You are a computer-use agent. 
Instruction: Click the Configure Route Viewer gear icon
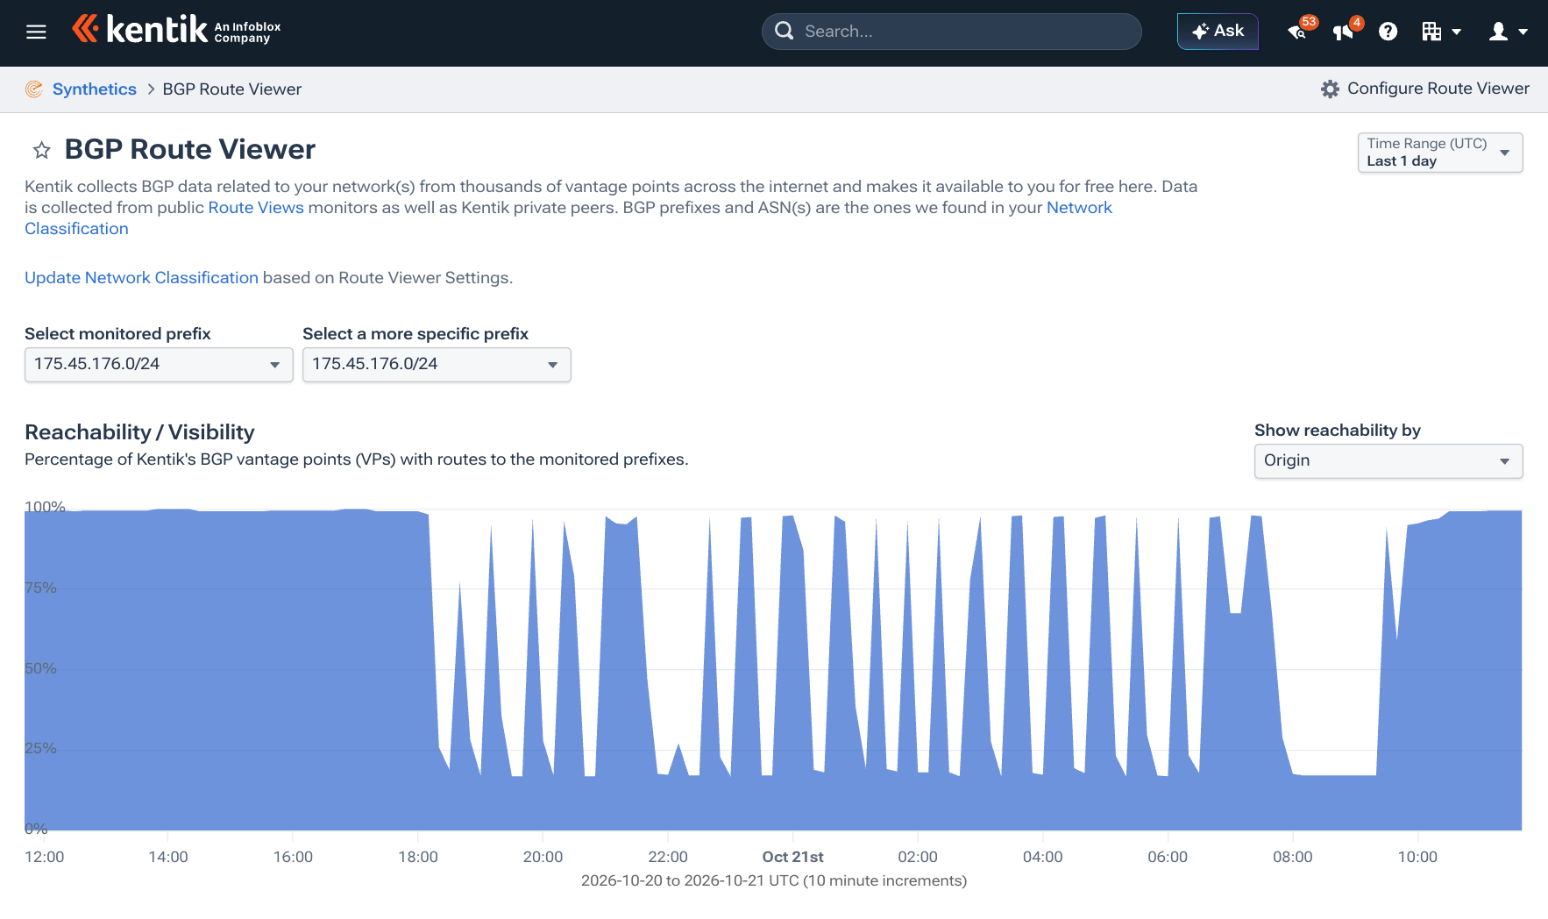[x=1330, y=89]
